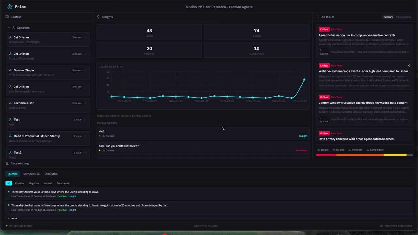Expand Jai Dhiman Interviewee - Unengaged chevron
The width and height of the screenshot is (418, 235).
click(x=86, y=37)
